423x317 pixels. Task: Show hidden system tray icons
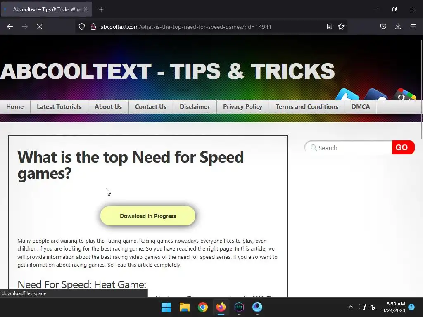(x=350, y=307)
